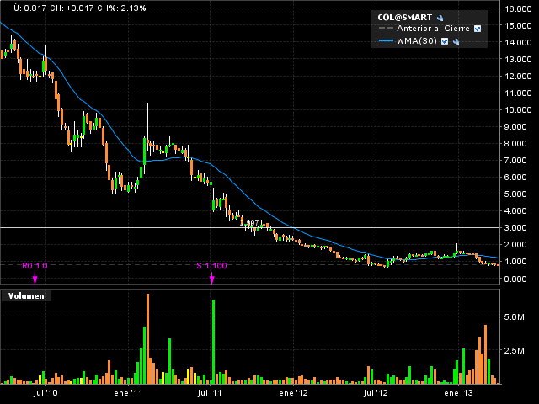
Task: Click the S 1:100 magenta label
Action: (211, 266)
